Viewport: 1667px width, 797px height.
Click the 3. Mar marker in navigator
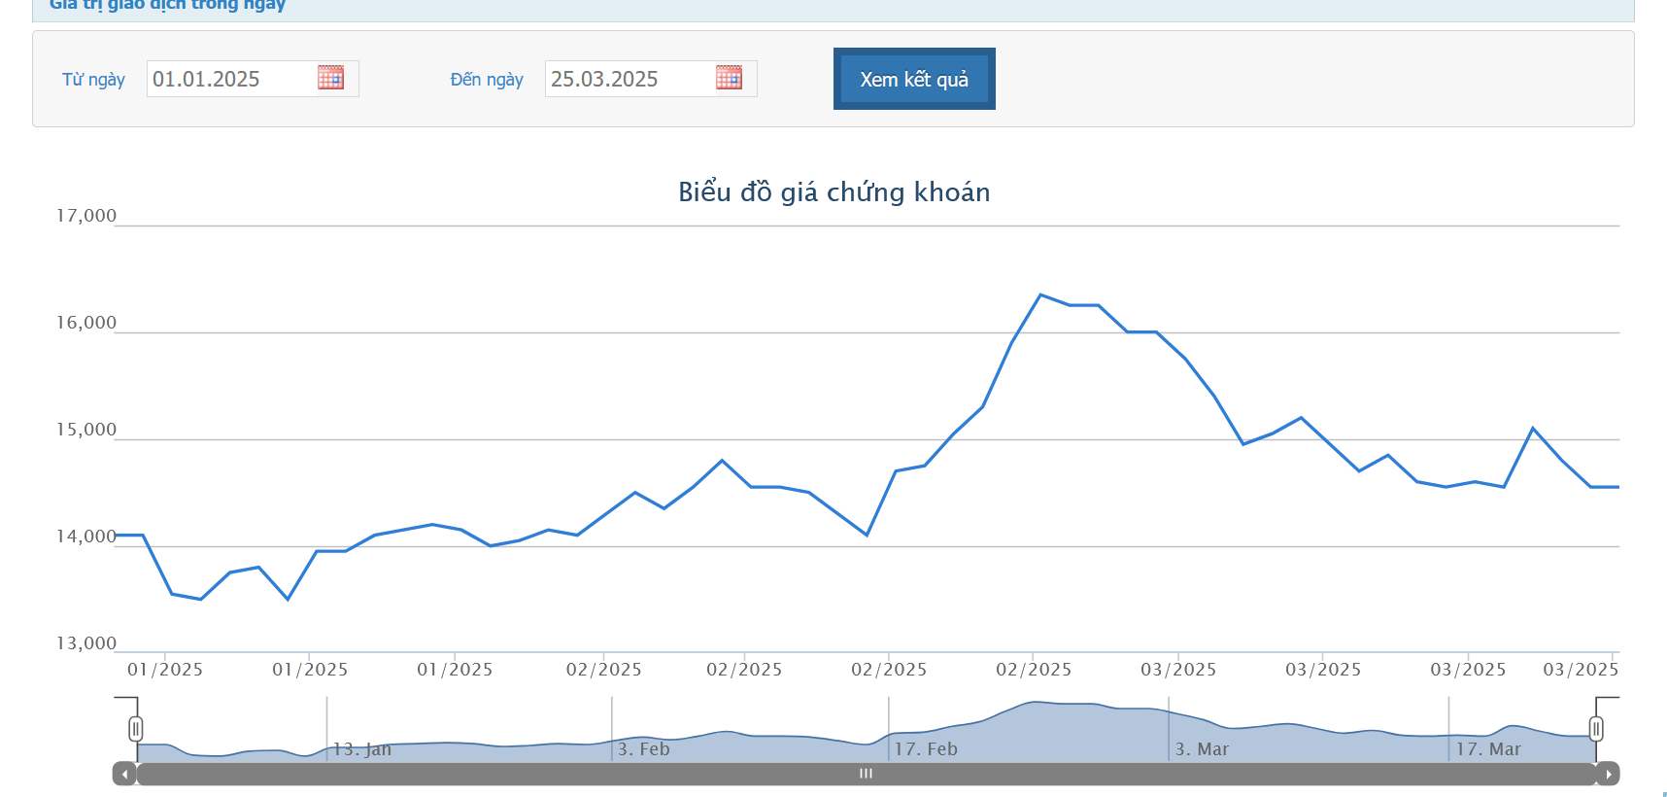pyautogui.click(x=1202, y=749)
